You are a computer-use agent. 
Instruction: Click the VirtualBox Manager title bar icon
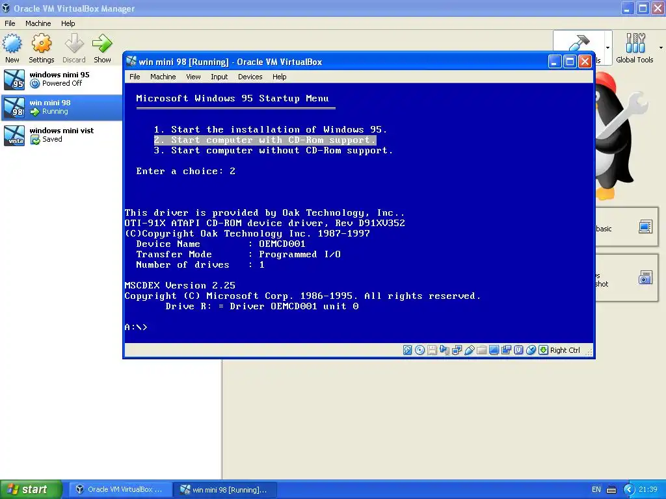coord(6,8)
